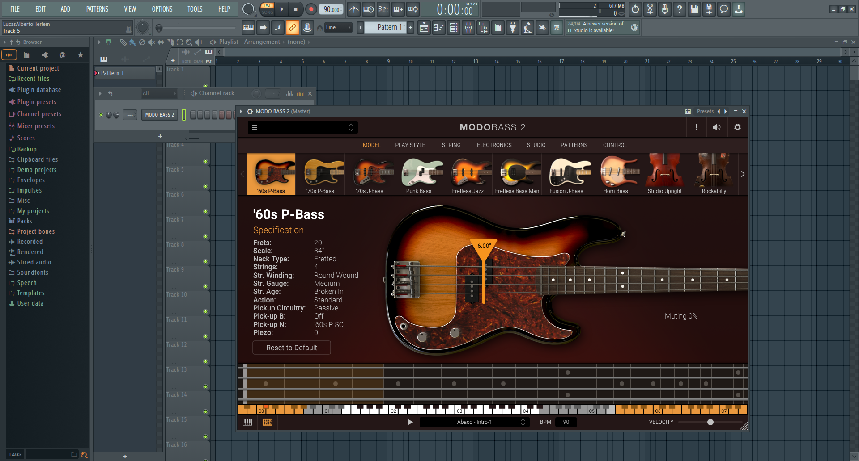859x461 pixels.
Task: Play the MODO BASS pattern preview
Action: click(410, 422)
